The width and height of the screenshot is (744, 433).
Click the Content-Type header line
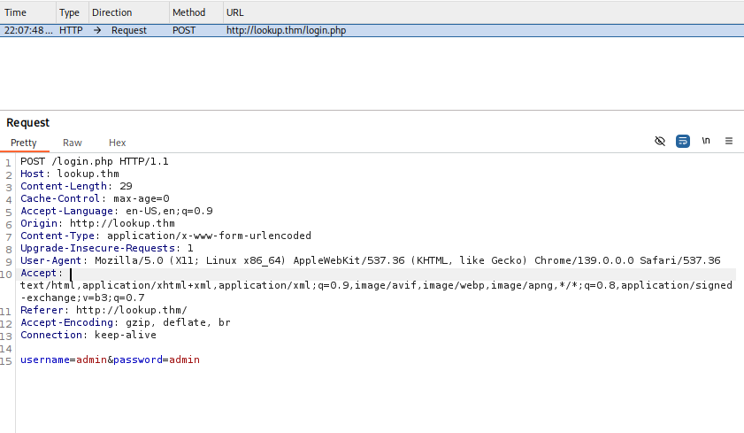click(166, 236)
